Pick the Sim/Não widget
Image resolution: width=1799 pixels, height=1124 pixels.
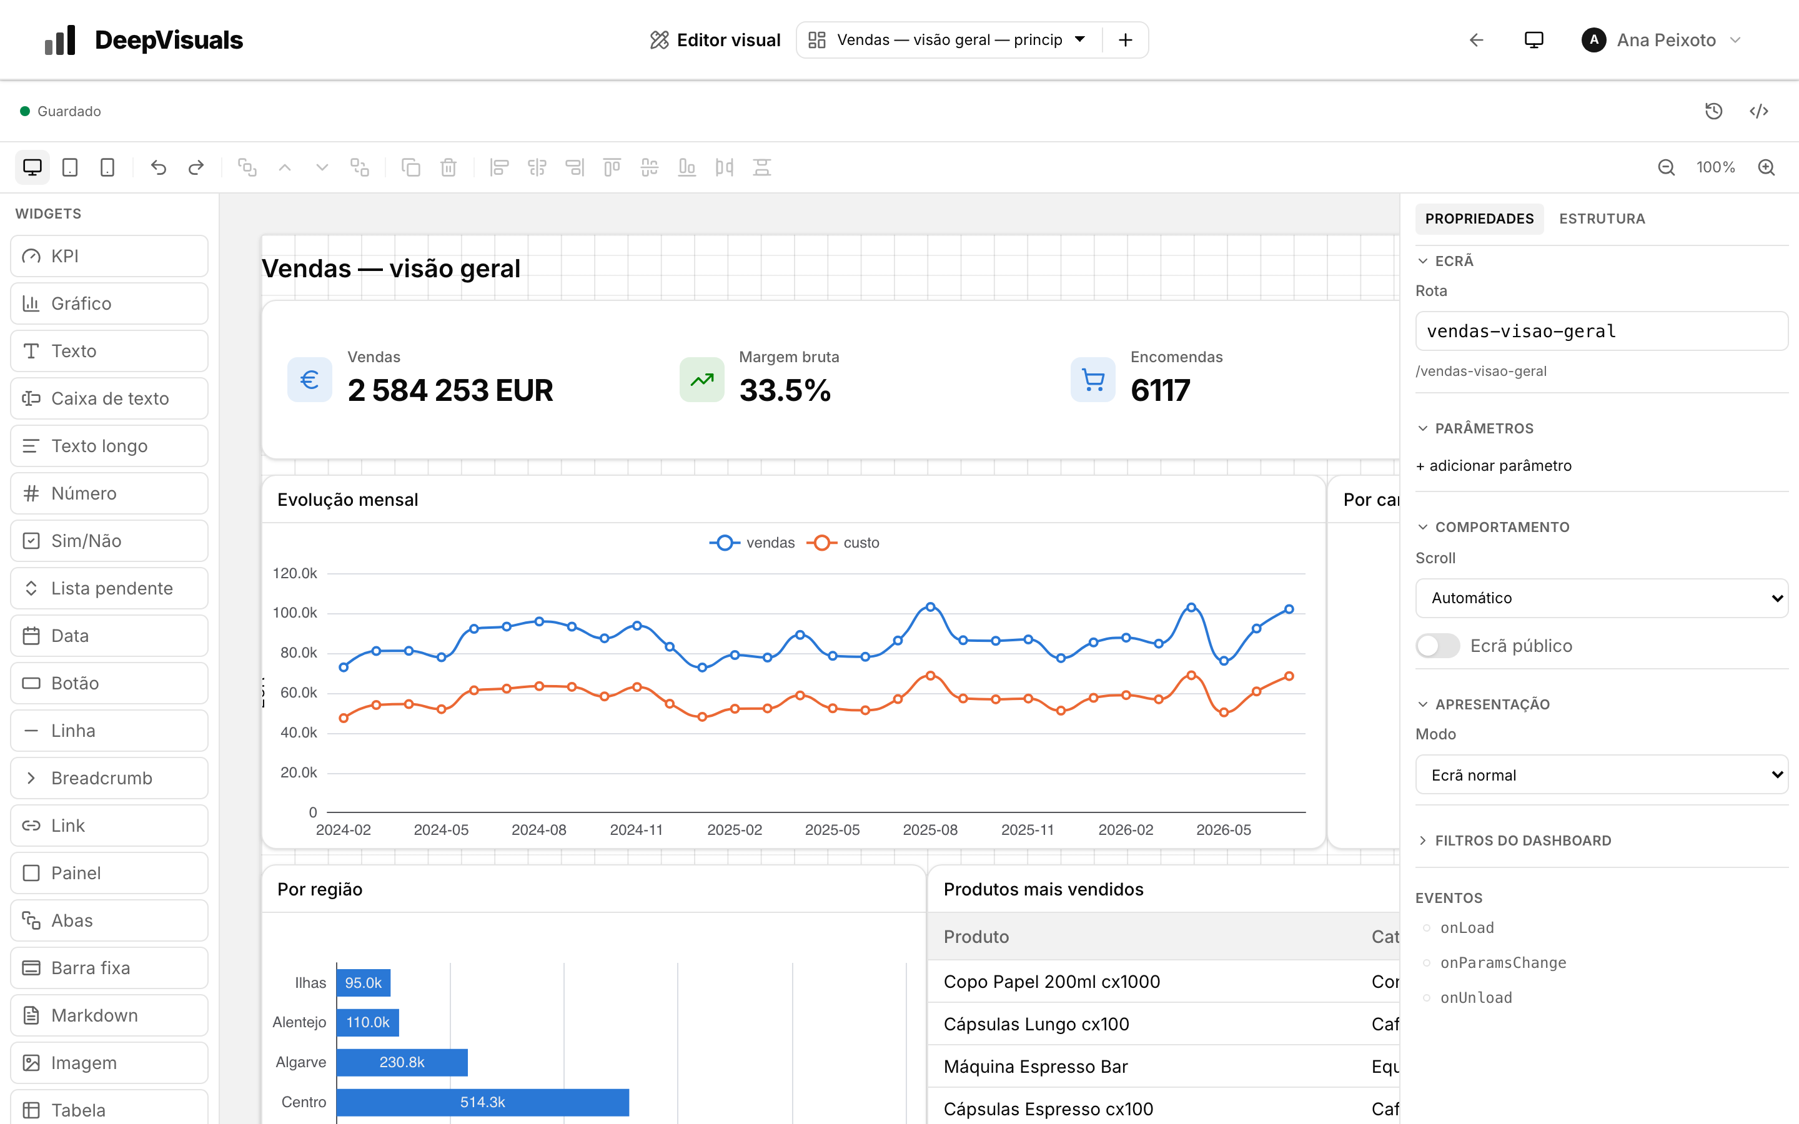pos(109,540)
